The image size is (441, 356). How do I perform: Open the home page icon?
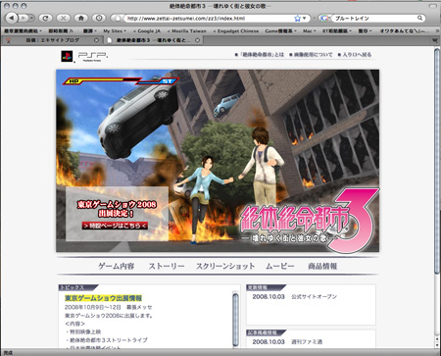pyautogui.click(x=81, y=19)
